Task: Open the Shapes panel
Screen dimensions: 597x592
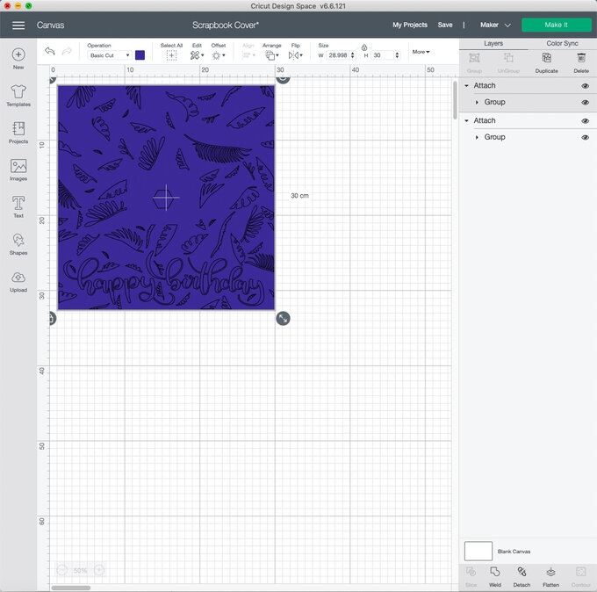Action: 18,244
